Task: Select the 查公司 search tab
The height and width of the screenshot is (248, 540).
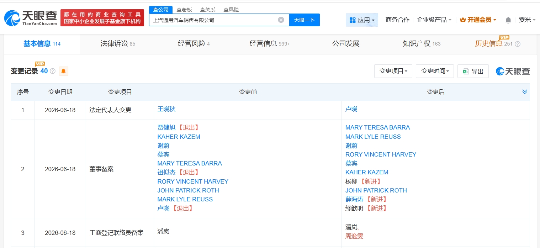Action: [x=161, y=10]
